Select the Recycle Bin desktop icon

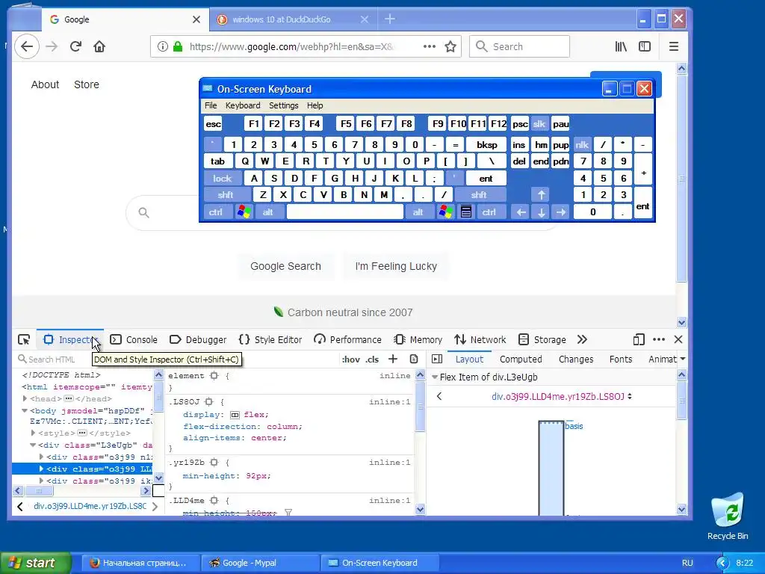[728, 516]
